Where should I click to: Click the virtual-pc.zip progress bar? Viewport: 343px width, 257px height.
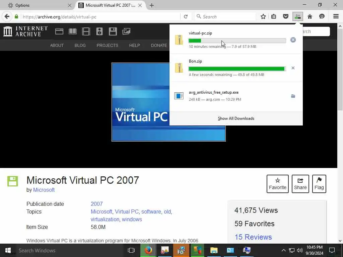click(x=237, y=40)
